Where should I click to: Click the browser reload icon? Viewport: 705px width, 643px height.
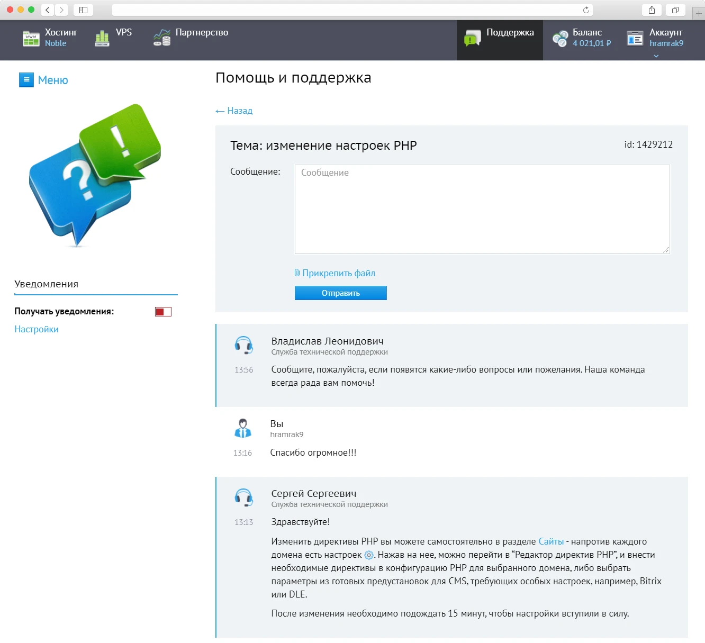click(x=586, y=10)
